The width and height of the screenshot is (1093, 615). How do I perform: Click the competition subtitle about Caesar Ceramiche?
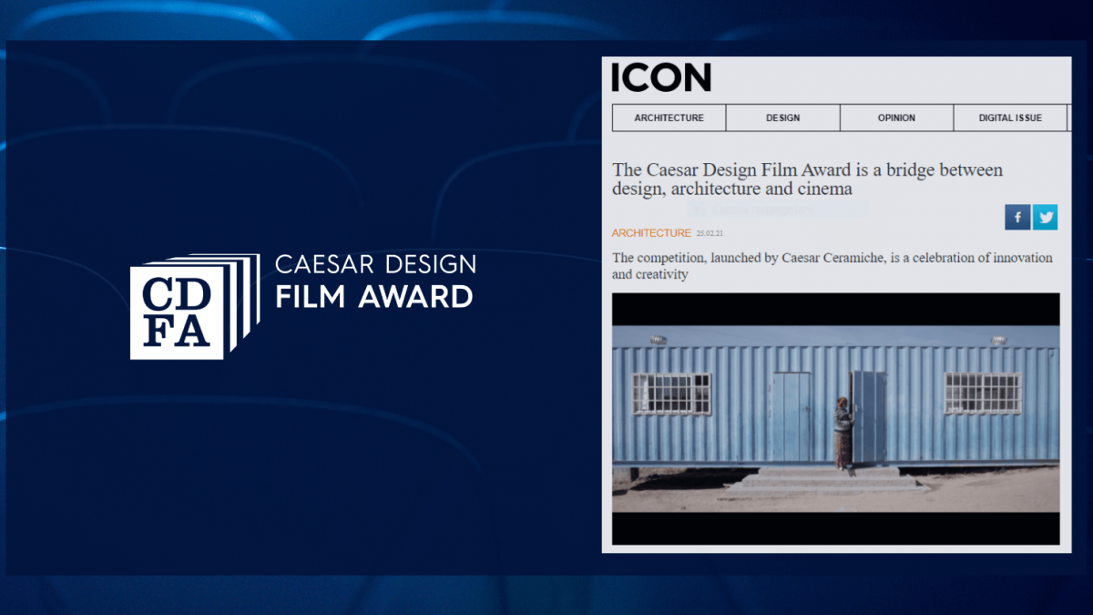(832, 265)
